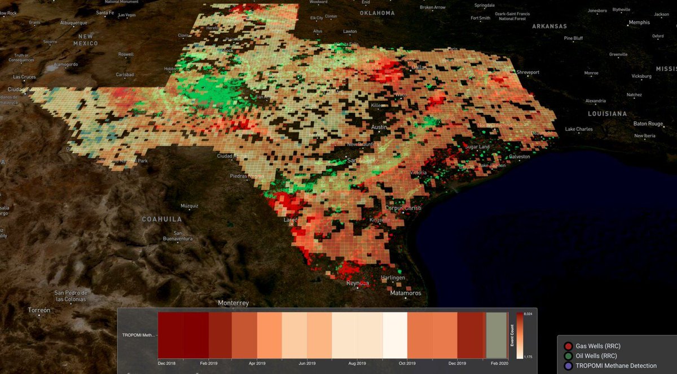Select the Dec 2019 dark red block
The height and width of the screenshot is (374, 677).
470,336
